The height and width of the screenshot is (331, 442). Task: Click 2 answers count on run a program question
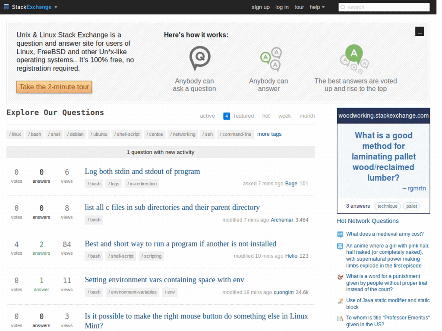click(41, 248)
